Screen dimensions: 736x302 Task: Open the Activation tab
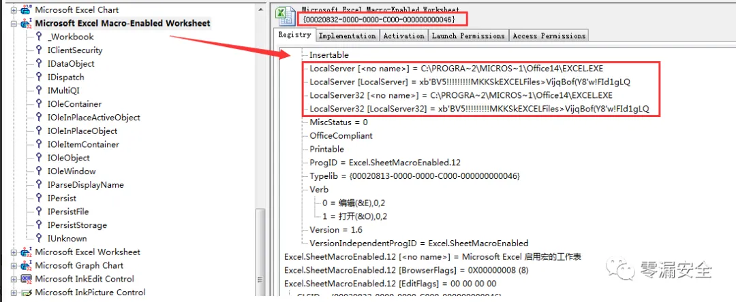403,35
